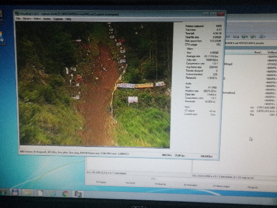Viewport: 277px width, 208px height.
Task: Open Total Commander floppy icon in taskbar
Action: click(x=15, y=192)
